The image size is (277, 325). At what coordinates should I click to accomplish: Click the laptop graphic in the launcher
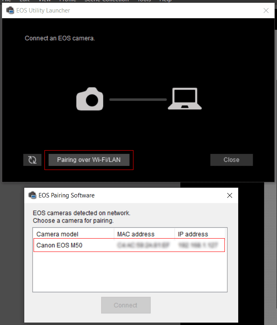184,99
